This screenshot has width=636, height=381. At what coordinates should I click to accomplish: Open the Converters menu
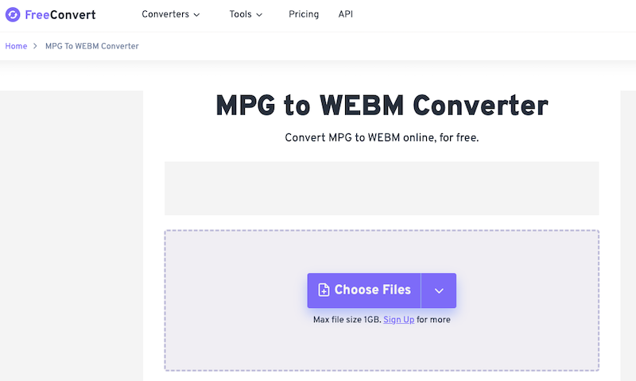[x=165, y=14]
